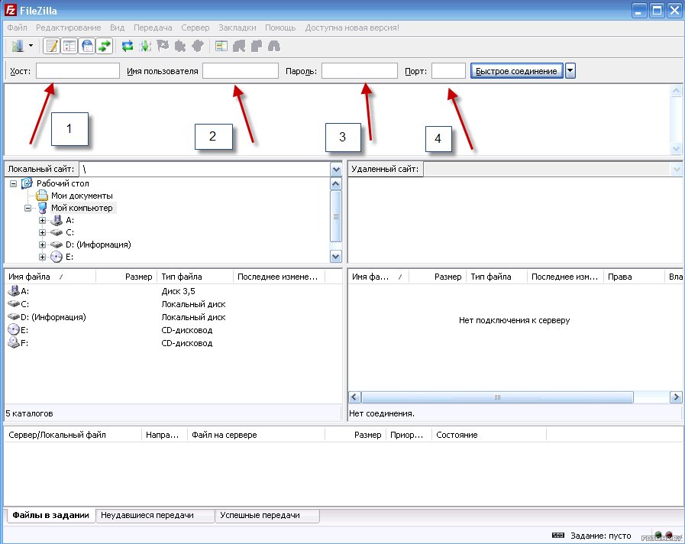Click the binoculars file search icon

click(x=274, y=46)
